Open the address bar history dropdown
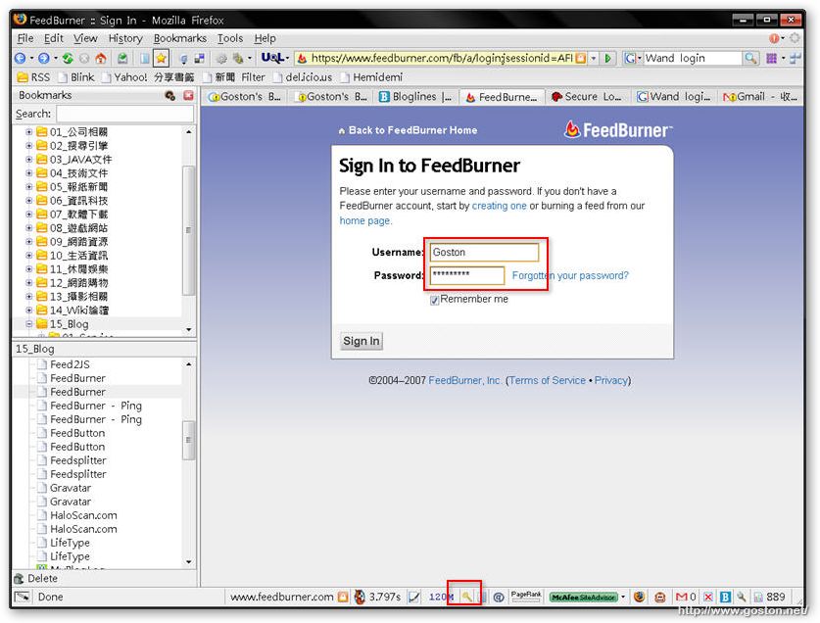 594,58
